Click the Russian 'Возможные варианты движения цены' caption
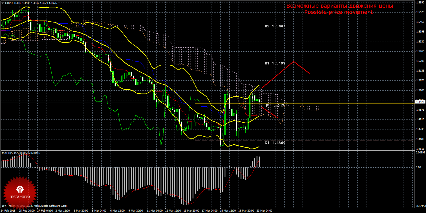Viewport: 426px width, 213px height. (x=340, y=6)
